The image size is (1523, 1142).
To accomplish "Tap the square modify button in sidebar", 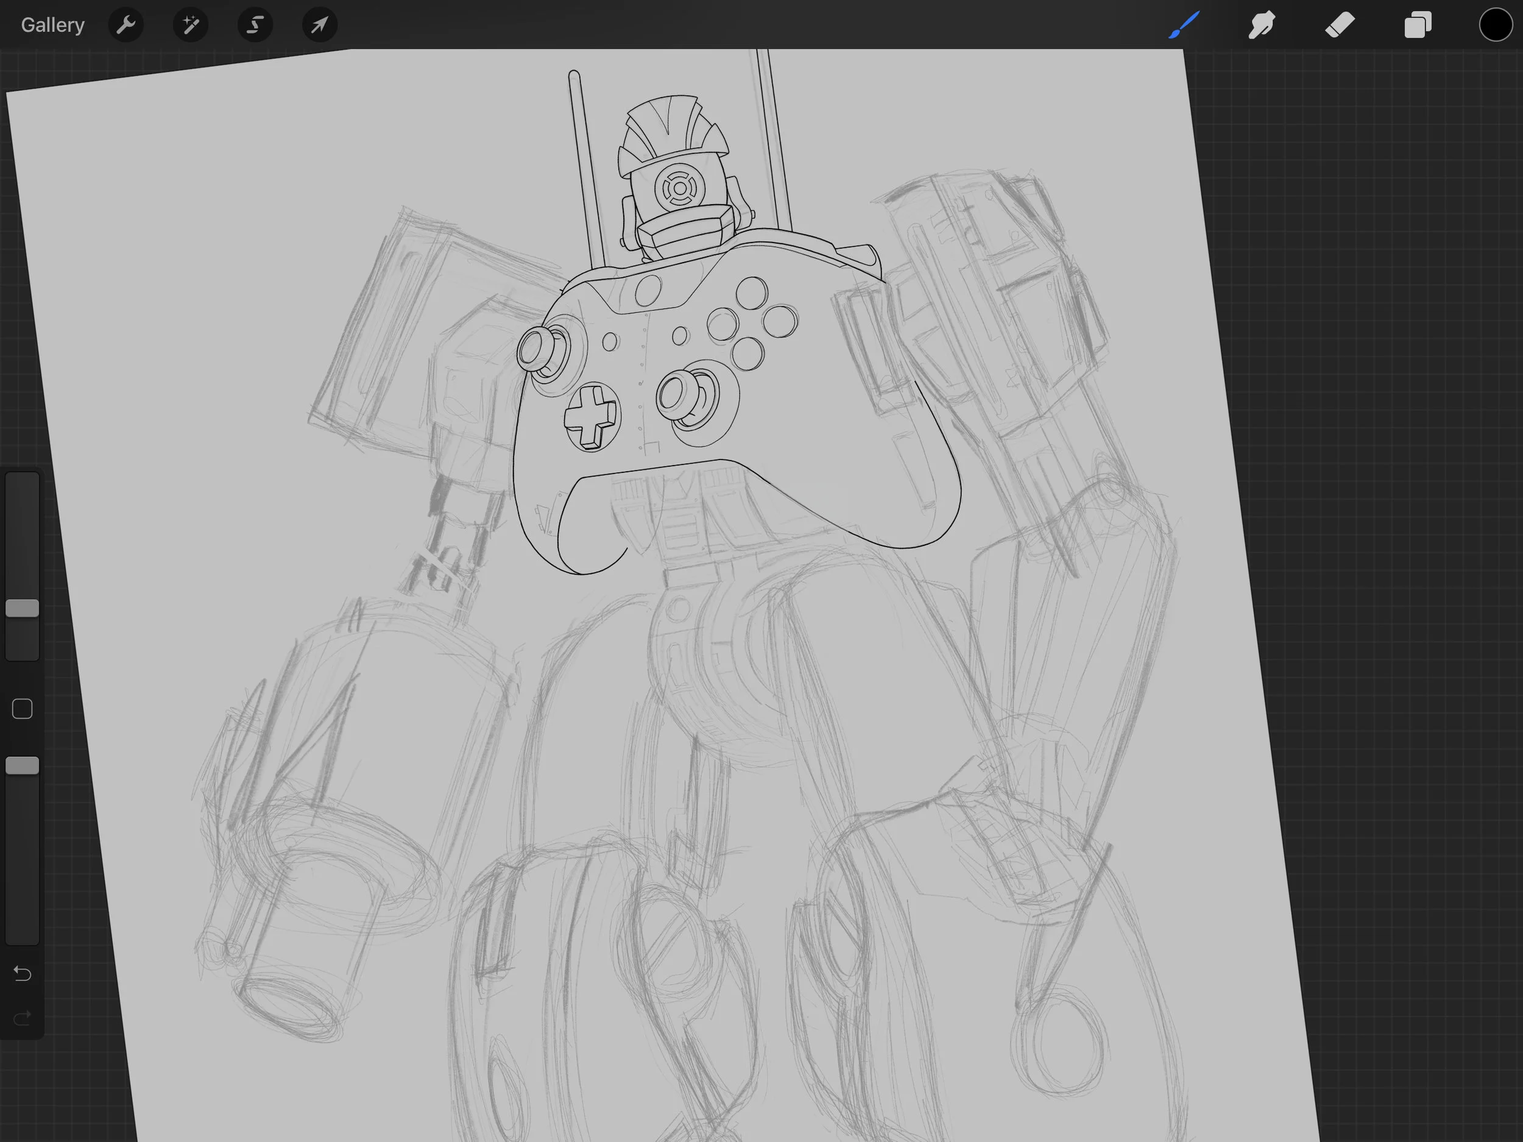I will pos(22,709).
